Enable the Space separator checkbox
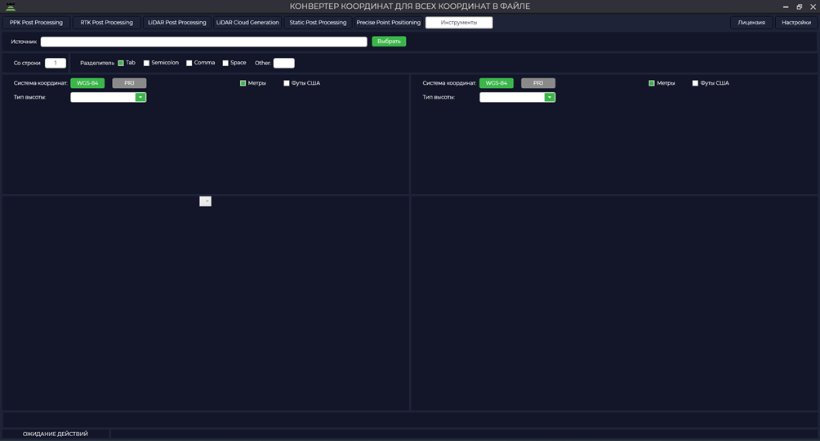This screenshot has width=820, height=441. pos(225,63)
